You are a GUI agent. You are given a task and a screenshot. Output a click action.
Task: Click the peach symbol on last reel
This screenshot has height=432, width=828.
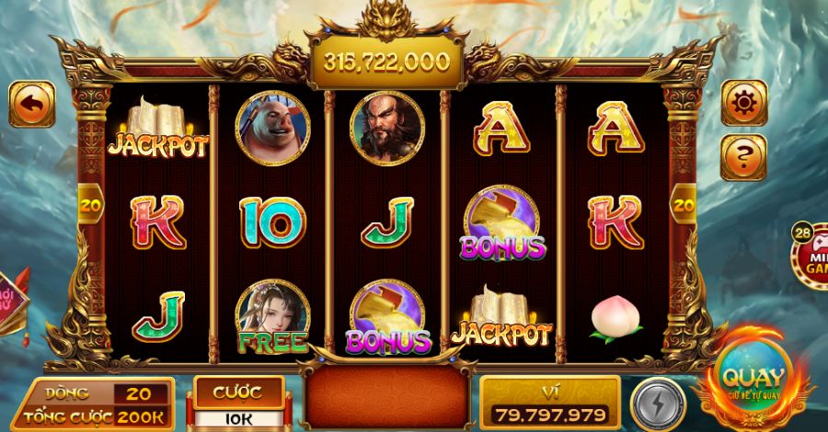pyautogui.click(x=615, y=319)
